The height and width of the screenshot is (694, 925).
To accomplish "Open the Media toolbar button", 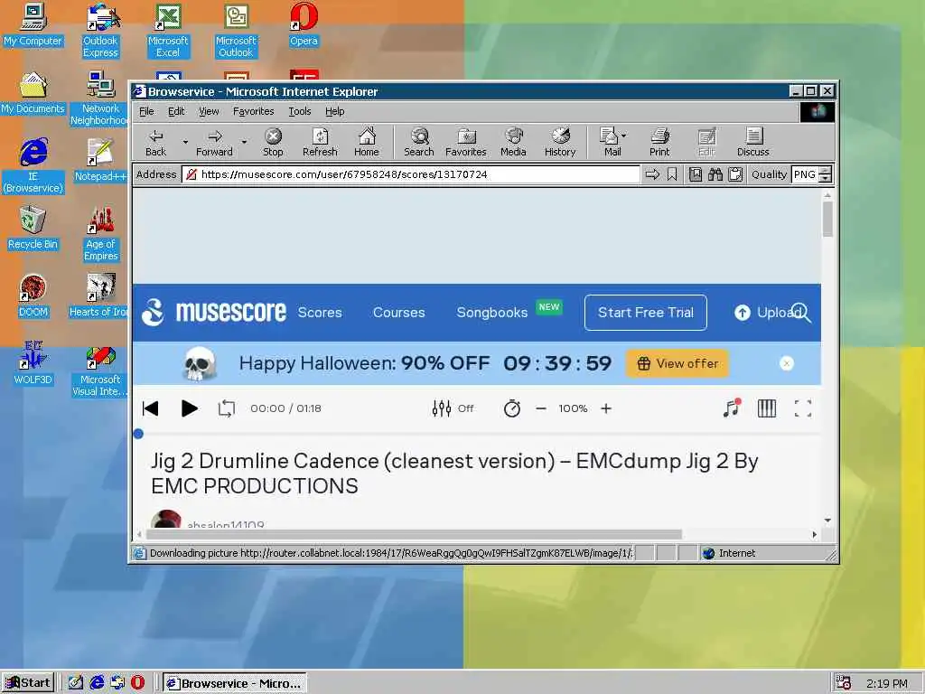I will (513, 142).
